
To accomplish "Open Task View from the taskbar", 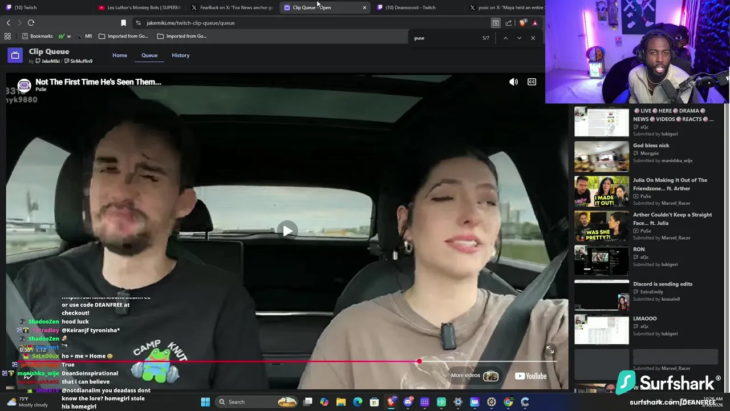I will click(308, 402).
